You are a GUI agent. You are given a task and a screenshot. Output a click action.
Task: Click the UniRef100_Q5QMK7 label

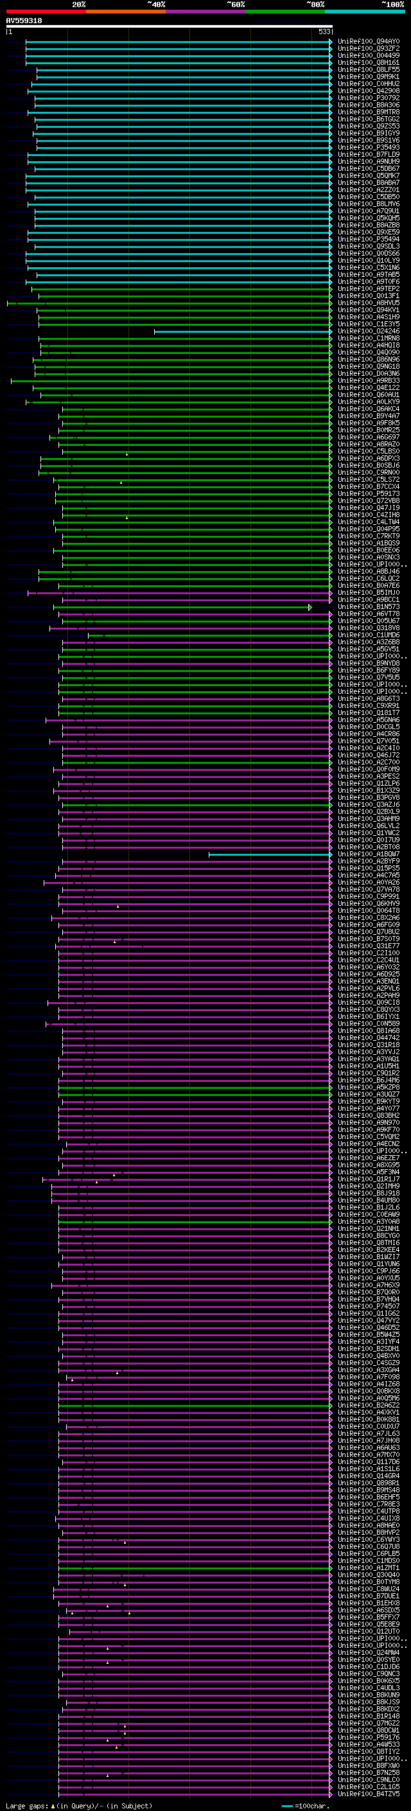(369, 176)
